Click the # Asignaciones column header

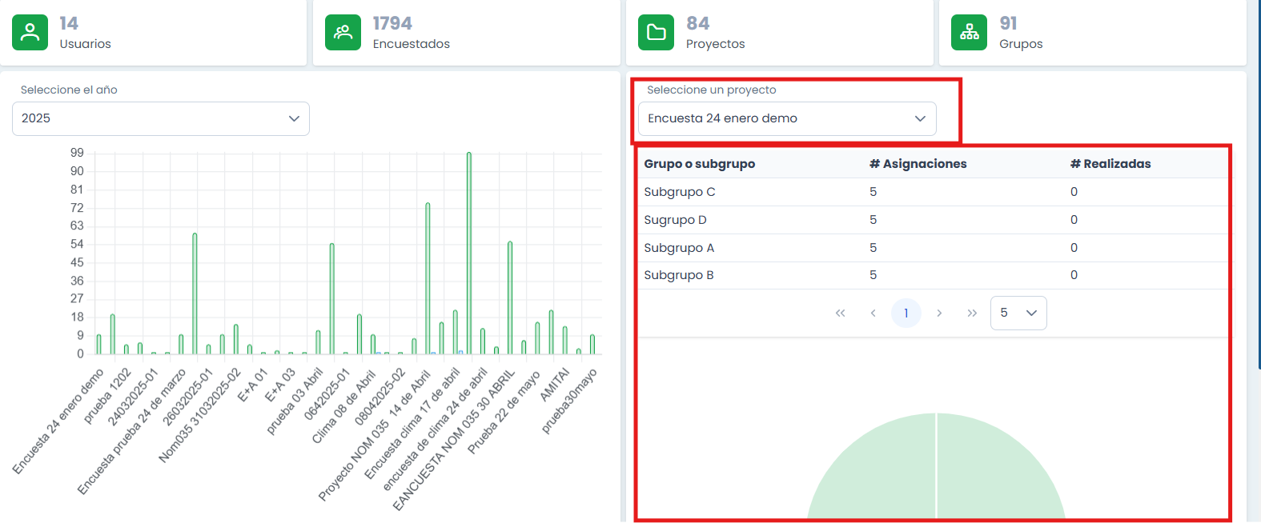(x=918, y=164)
